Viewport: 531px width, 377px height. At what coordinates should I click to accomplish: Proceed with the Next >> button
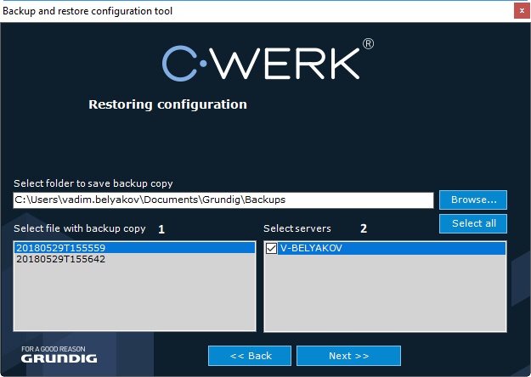348,356
